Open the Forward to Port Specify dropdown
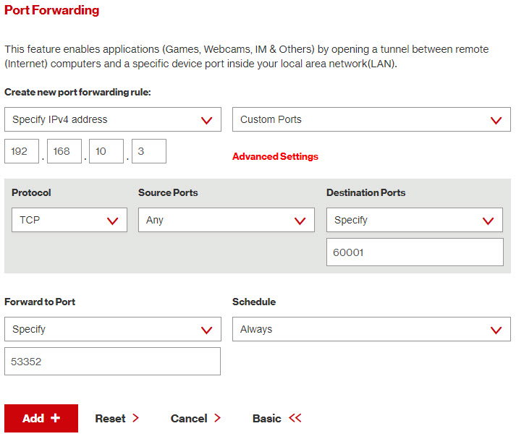Viewport: 516px width, 439px height. pyautogui.click(x=113, y=329)
